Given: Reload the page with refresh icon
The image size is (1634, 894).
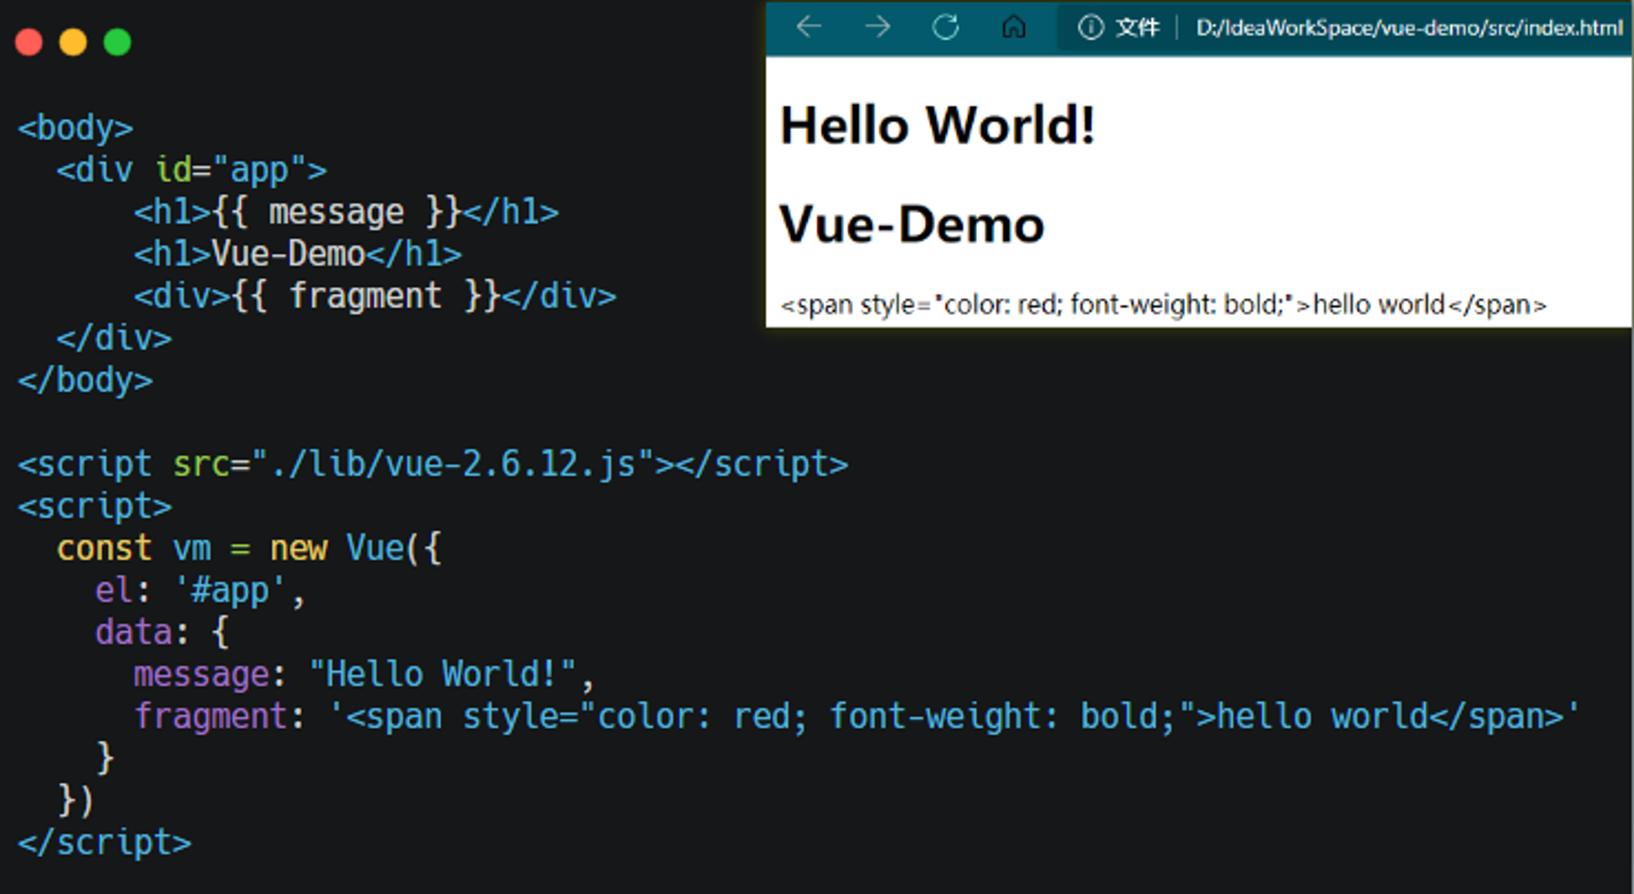Looking at the screenshot, I should [945, 27].
